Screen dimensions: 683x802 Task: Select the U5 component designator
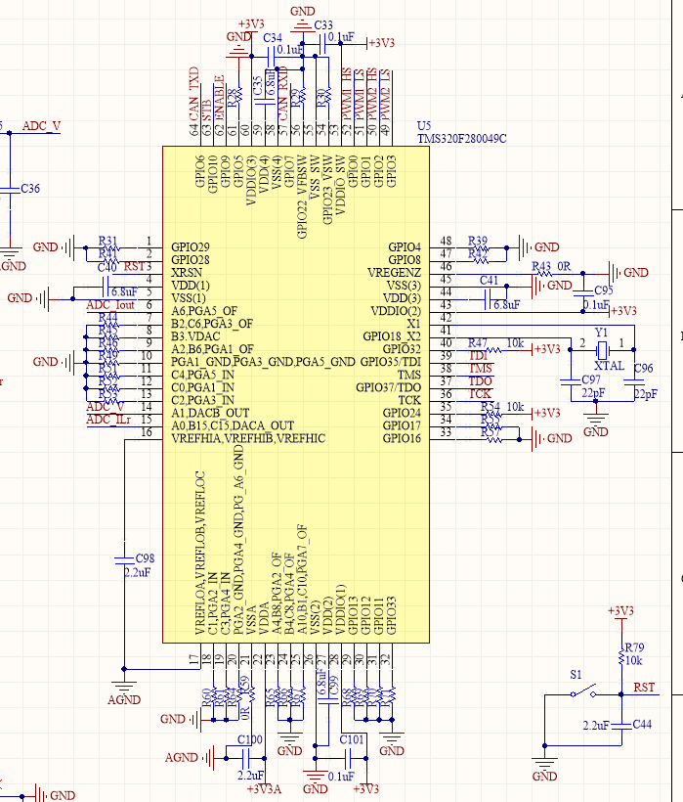click(423, 126)
